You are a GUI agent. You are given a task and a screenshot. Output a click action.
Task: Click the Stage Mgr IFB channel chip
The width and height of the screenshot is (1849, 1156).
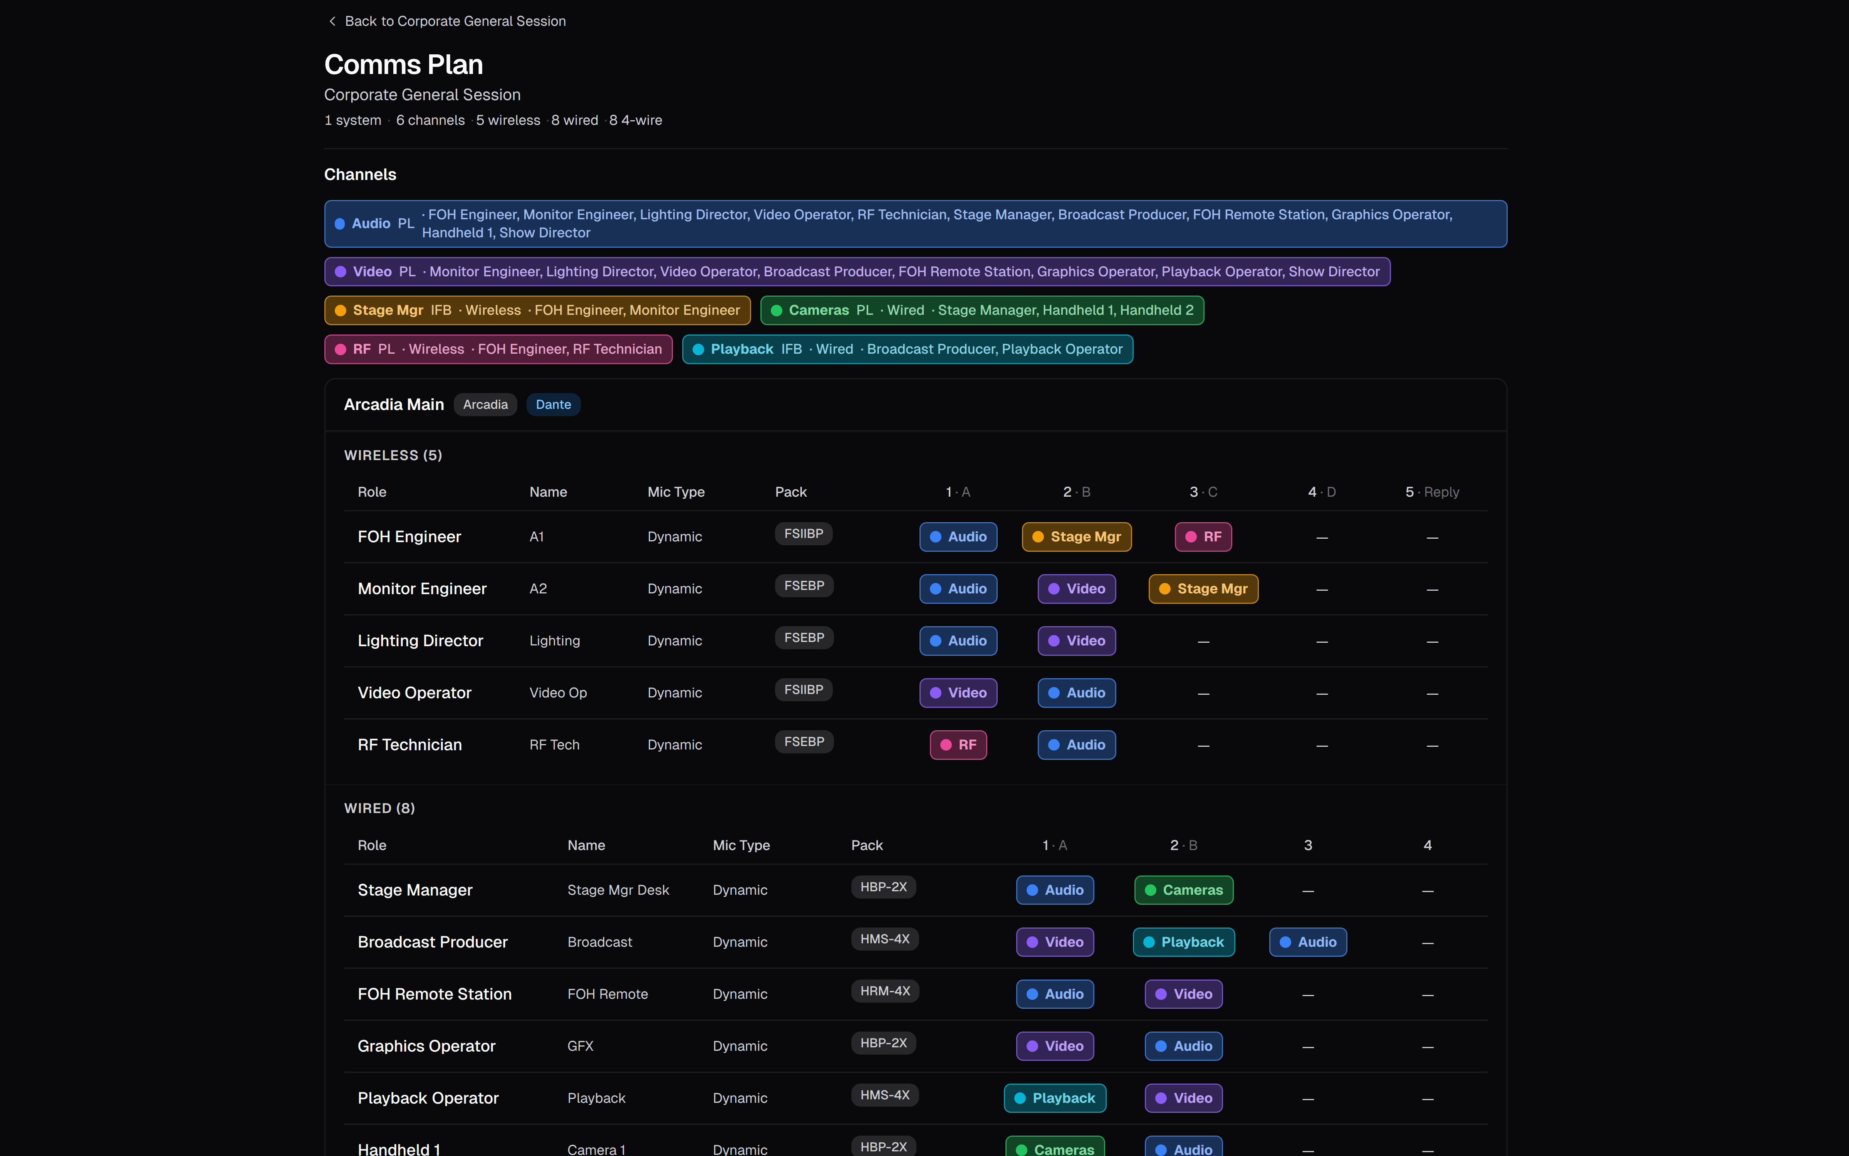(537, 311)
